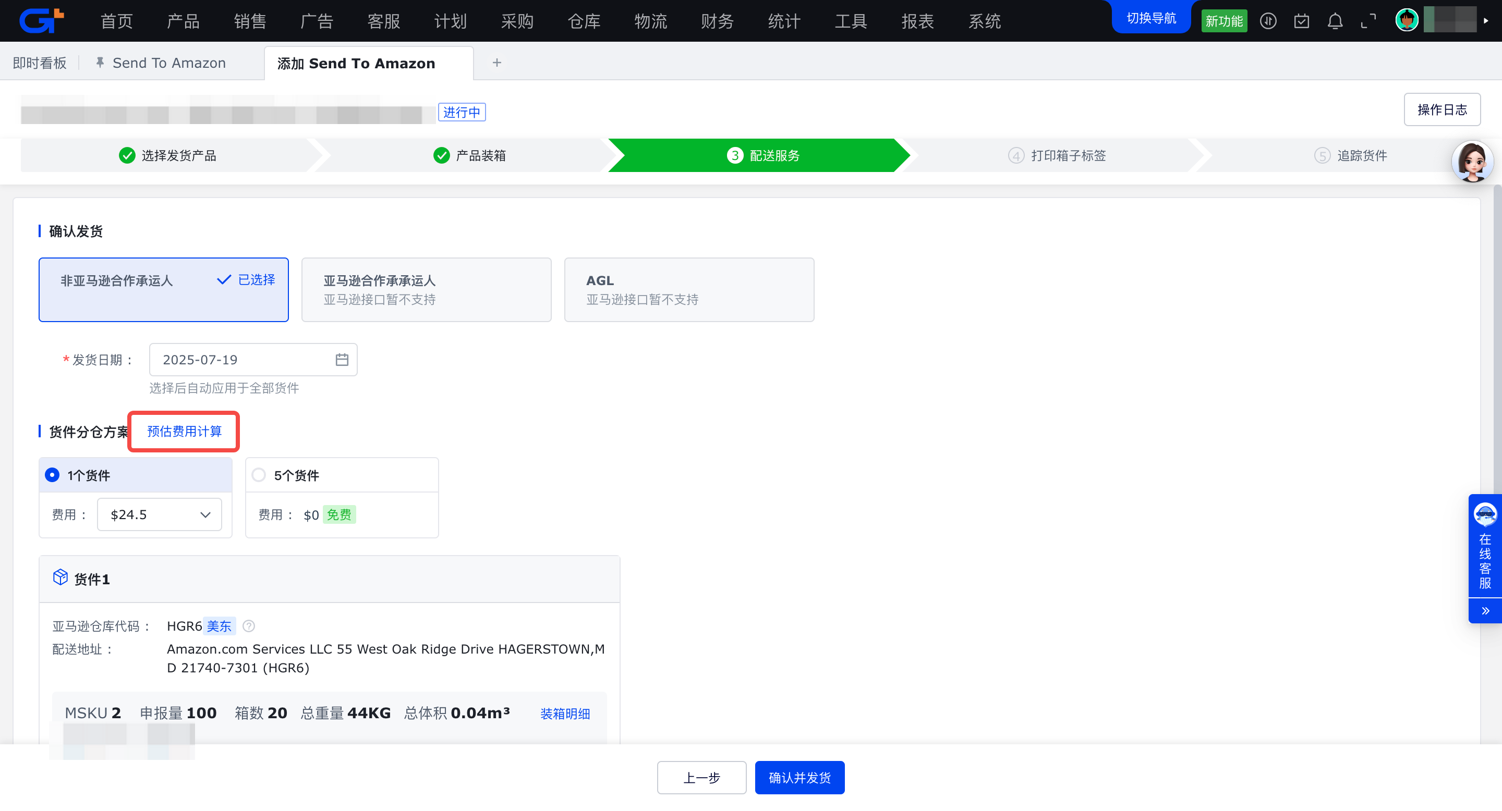
Task: Click the 进行中 status tag
Action: [x=461, y=112]
